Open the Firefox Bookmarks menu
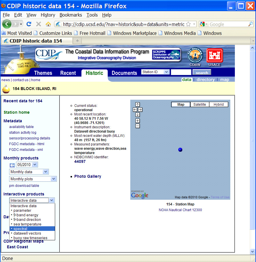The height and width of the screenshot is (262, 256). [71, 15]
